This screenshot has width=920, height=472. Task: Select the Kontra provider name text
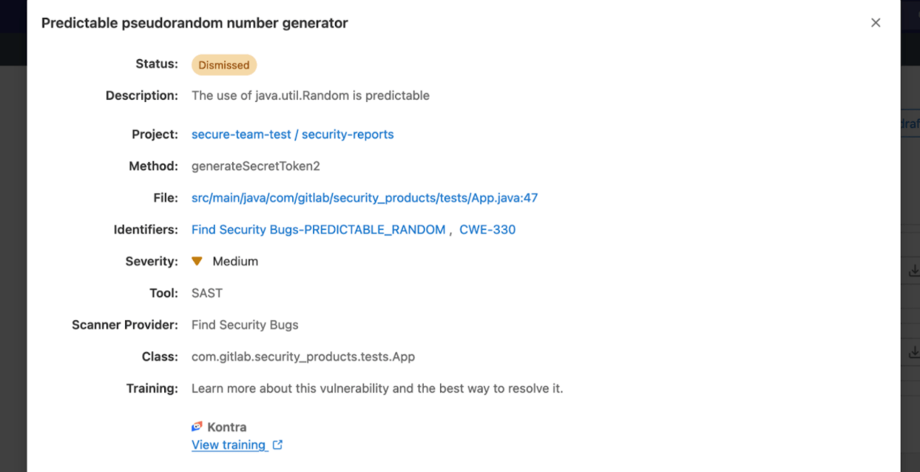coord(226,426)
